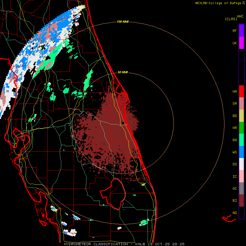Click the GR legend label
This screenshot has height=246, width=246.
(x=235, y=104)
